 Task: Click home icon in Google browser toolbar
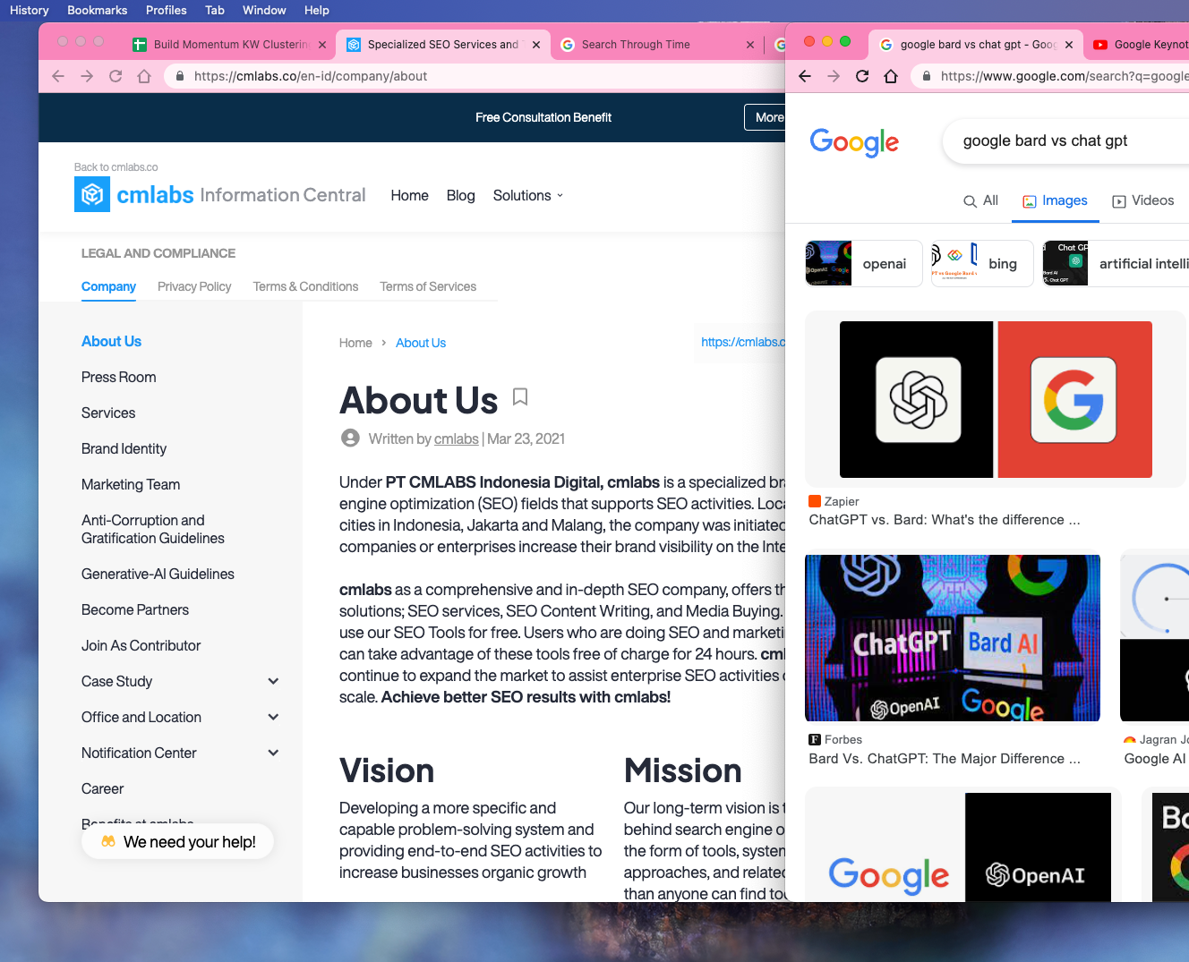(x=891, y=76)
